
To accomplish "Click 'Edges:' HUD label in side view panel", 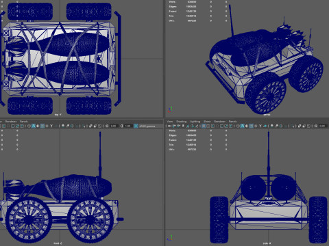I will click(173, 135).
